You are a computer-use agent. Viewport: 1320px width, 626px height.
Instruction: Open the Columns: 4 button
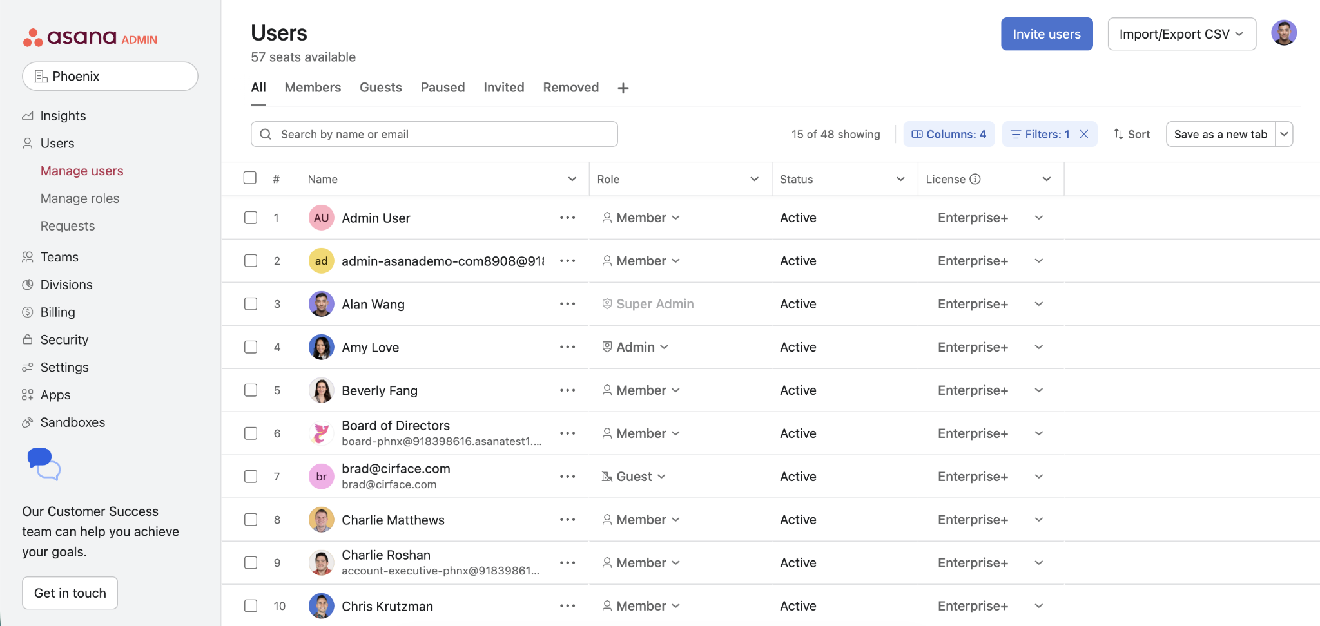click(949, 134)
